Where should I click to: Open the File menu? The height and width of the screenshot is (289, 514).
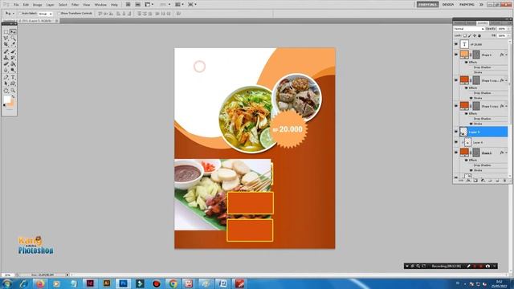[x=16, y=5]
